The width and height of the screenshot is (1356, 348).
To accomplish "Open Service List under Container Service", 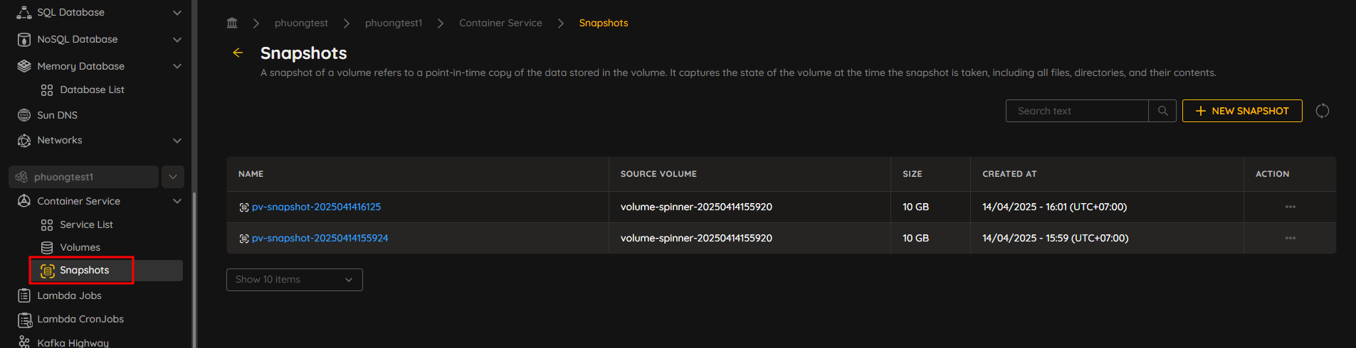I will tap(86, 224).
